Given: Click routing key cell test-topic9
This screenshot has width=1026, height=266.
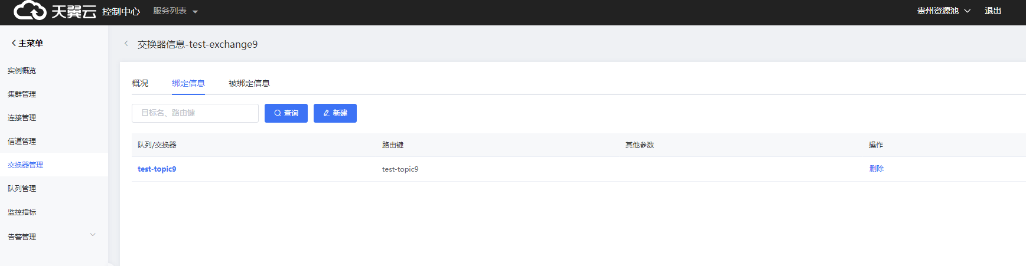Looking at the screenshot, I should click(400, 169).
